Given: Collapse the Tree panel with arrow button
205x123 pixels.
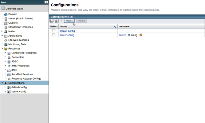Looking at the screenshot, I should pyautogui.click(x=46, y=2).
